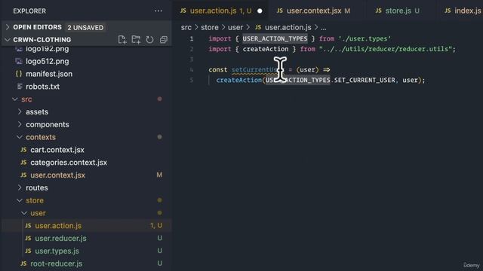Collapse the contexts folder

coord(20,137)
